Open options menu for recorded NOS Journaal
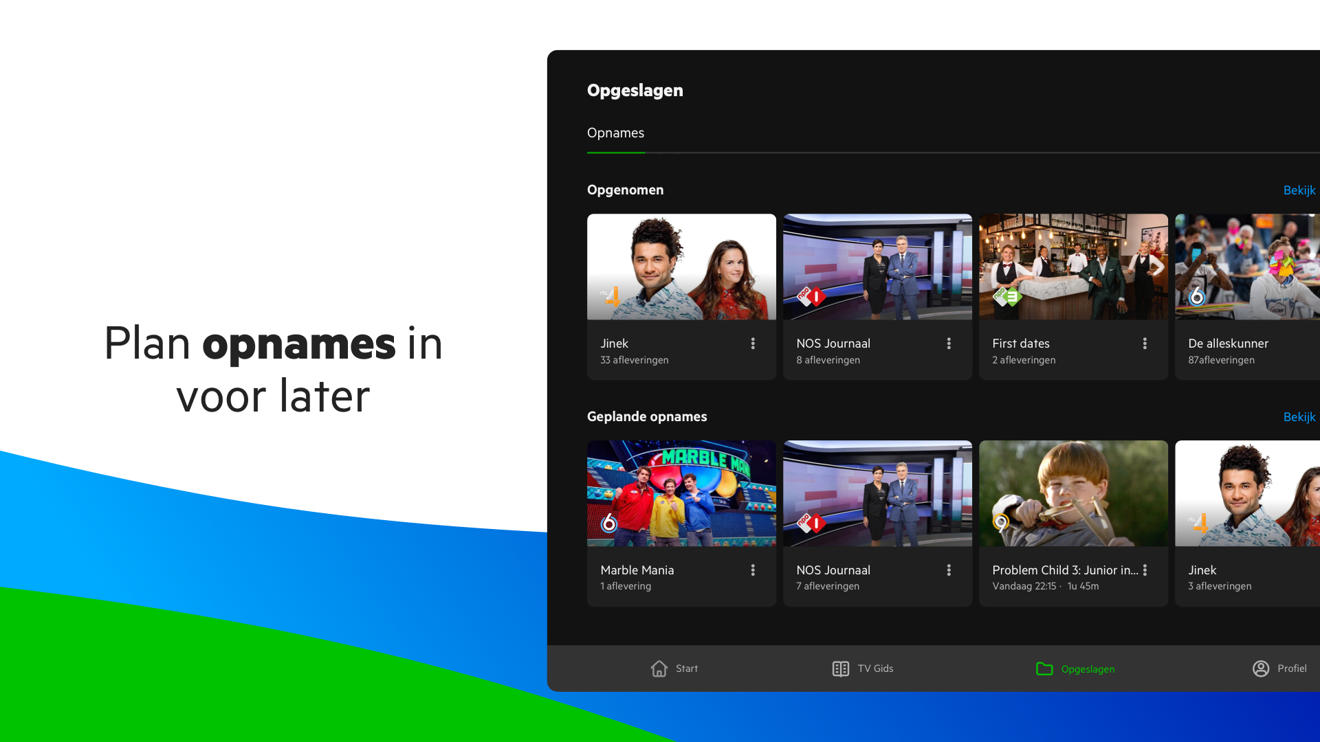Screen dimensions: 1320x742 point(949,344)
